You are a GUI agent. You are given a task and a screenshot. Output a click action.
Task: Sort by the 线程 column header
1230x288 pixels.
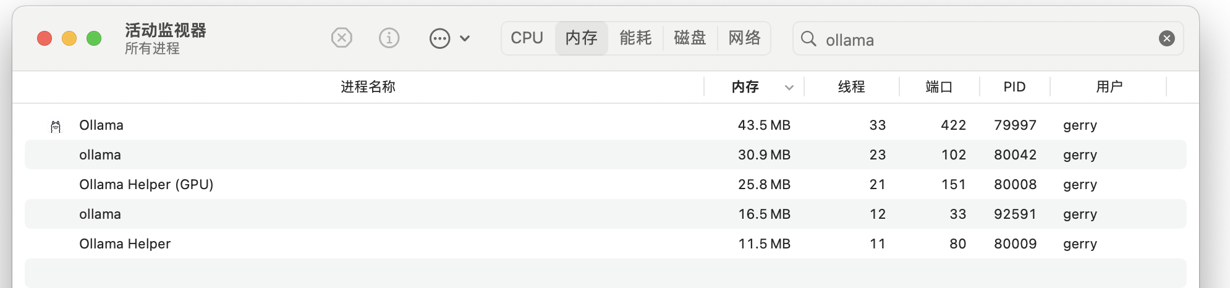click(x=851, y=87)
